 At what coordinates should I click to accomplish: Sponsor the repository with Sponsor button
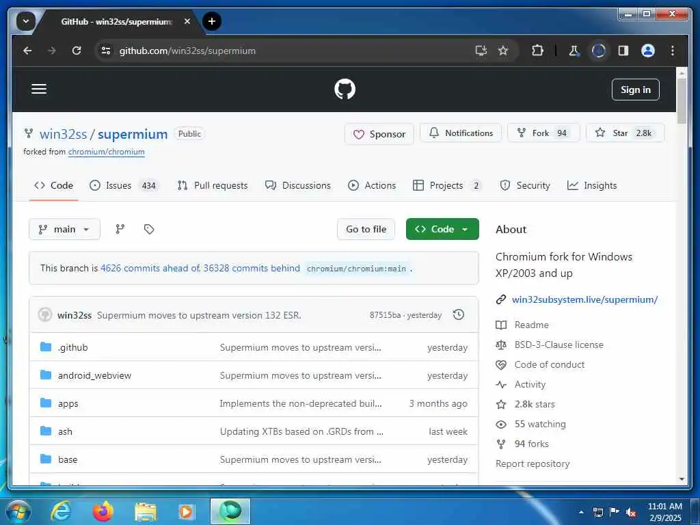(x=379, y=134)
